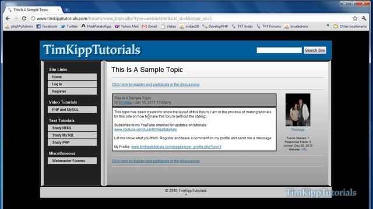Viewport: 373px width, 209px height.
Task: Open phpMyAdmin bookmark
Action: 19,26
